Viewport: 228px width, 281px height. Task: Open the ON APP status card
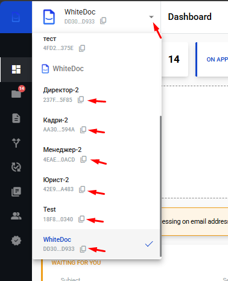click(212, 60)
